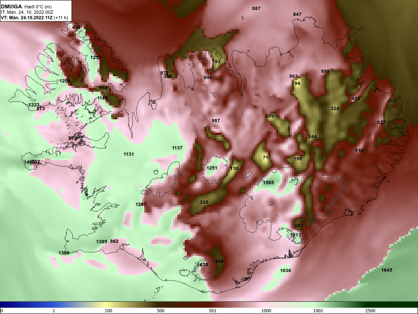Click the color scale label "501"
Image resolution: width=418 pixels, height=314 pixels.
(213, 311)
